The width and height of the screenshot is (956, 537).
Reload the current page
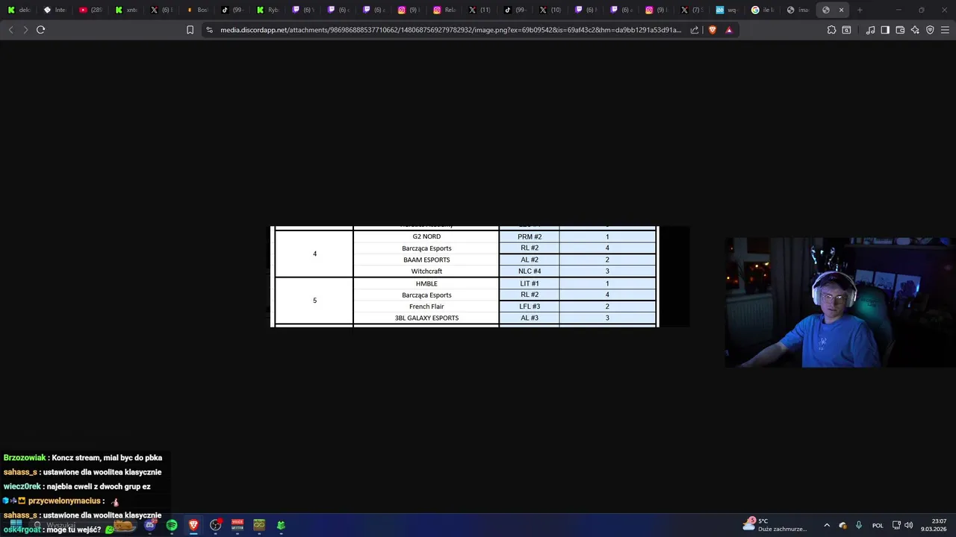point(41,30)
